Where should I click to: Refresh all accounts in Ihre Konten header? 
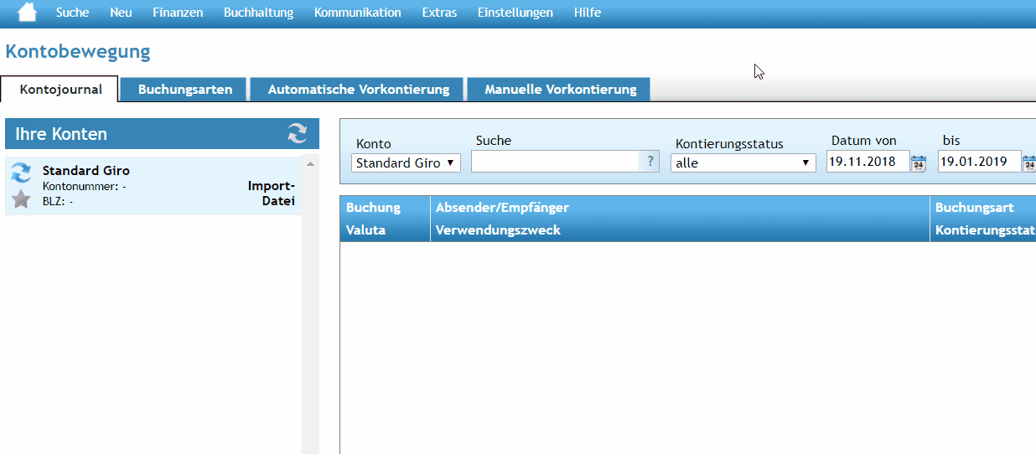coord(298,134)
